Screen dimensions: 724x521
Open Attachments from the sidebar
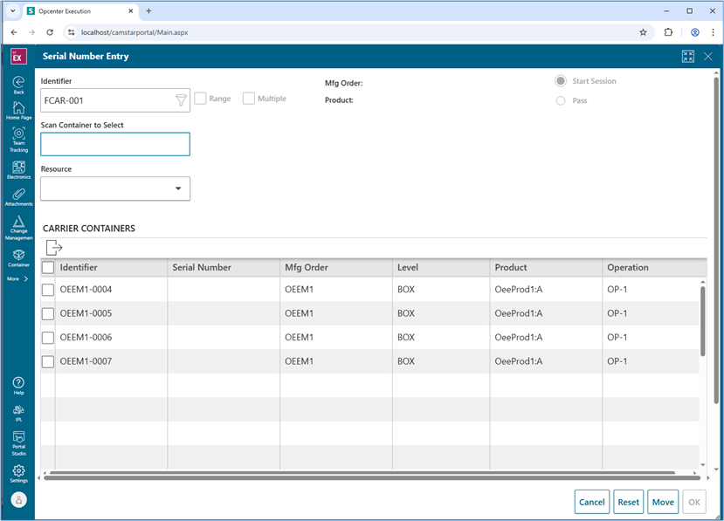tap(17, 196)
